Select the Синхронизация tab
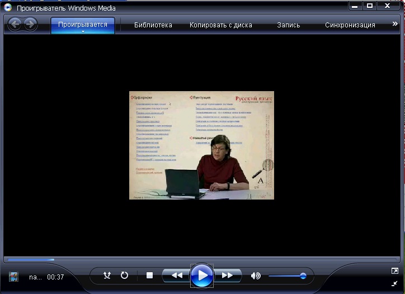 (x=350, y=25)
